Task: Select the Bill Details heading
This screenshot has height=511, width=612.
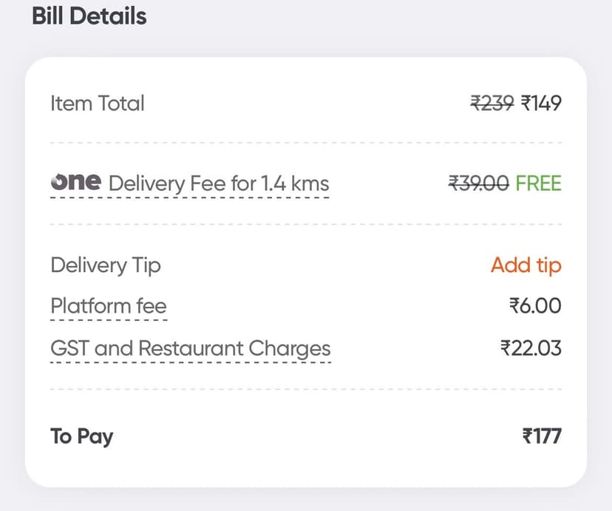Action: [x=89, y=16]
